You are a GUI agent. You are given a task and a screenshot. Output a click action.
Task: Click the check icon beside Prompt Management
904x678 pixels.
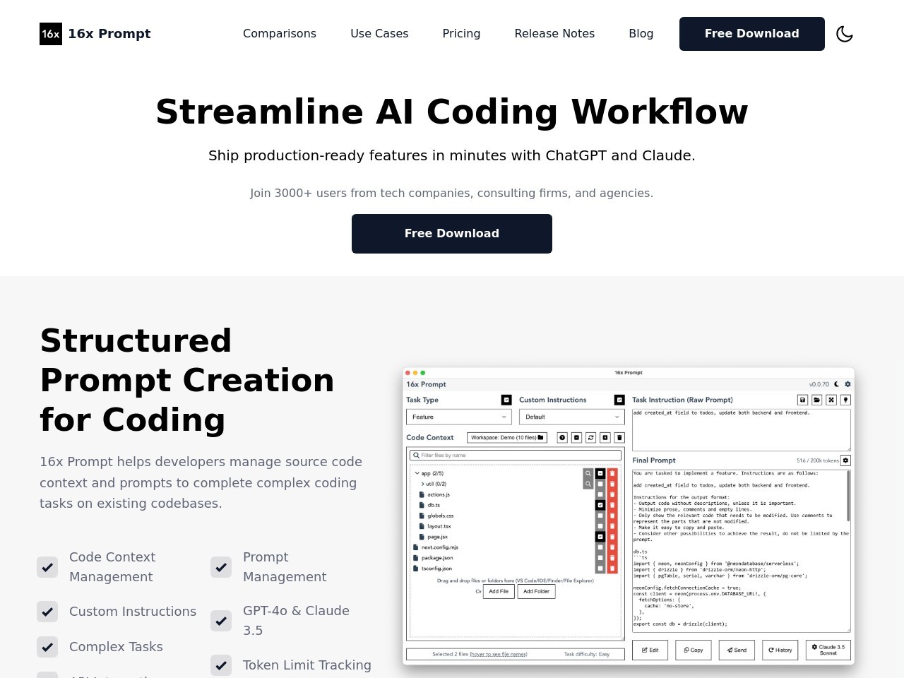tap(221, 567)
